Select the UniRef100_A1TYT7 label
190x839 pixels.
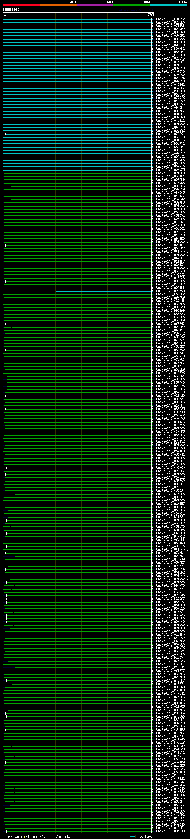[x=170, y=366]
